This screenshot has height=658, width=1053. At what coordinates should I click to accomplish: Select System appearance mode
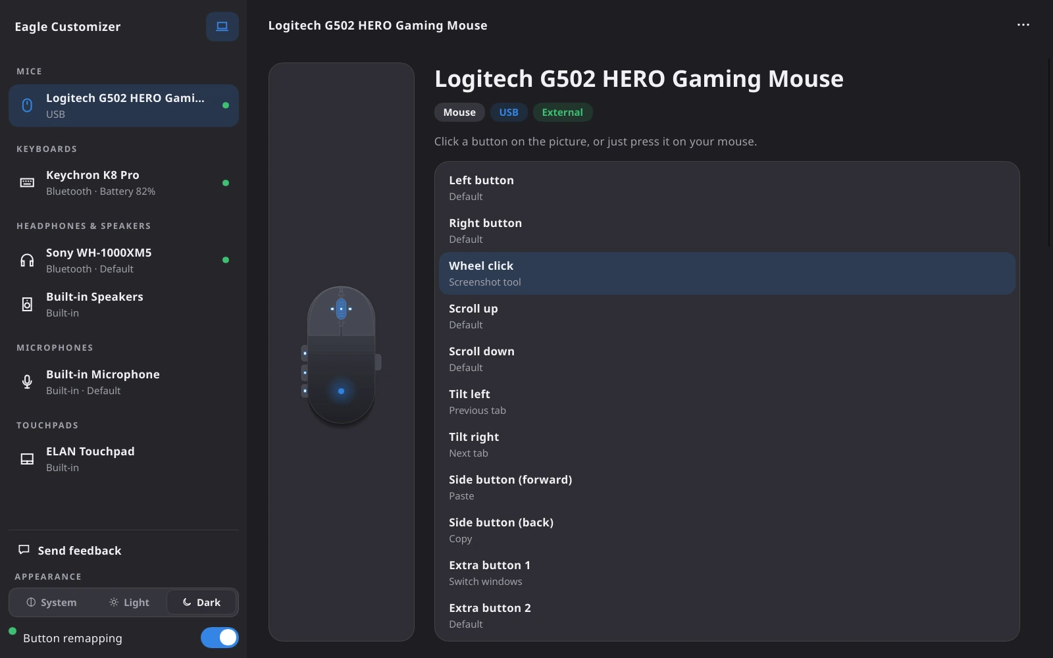(51, 602)
